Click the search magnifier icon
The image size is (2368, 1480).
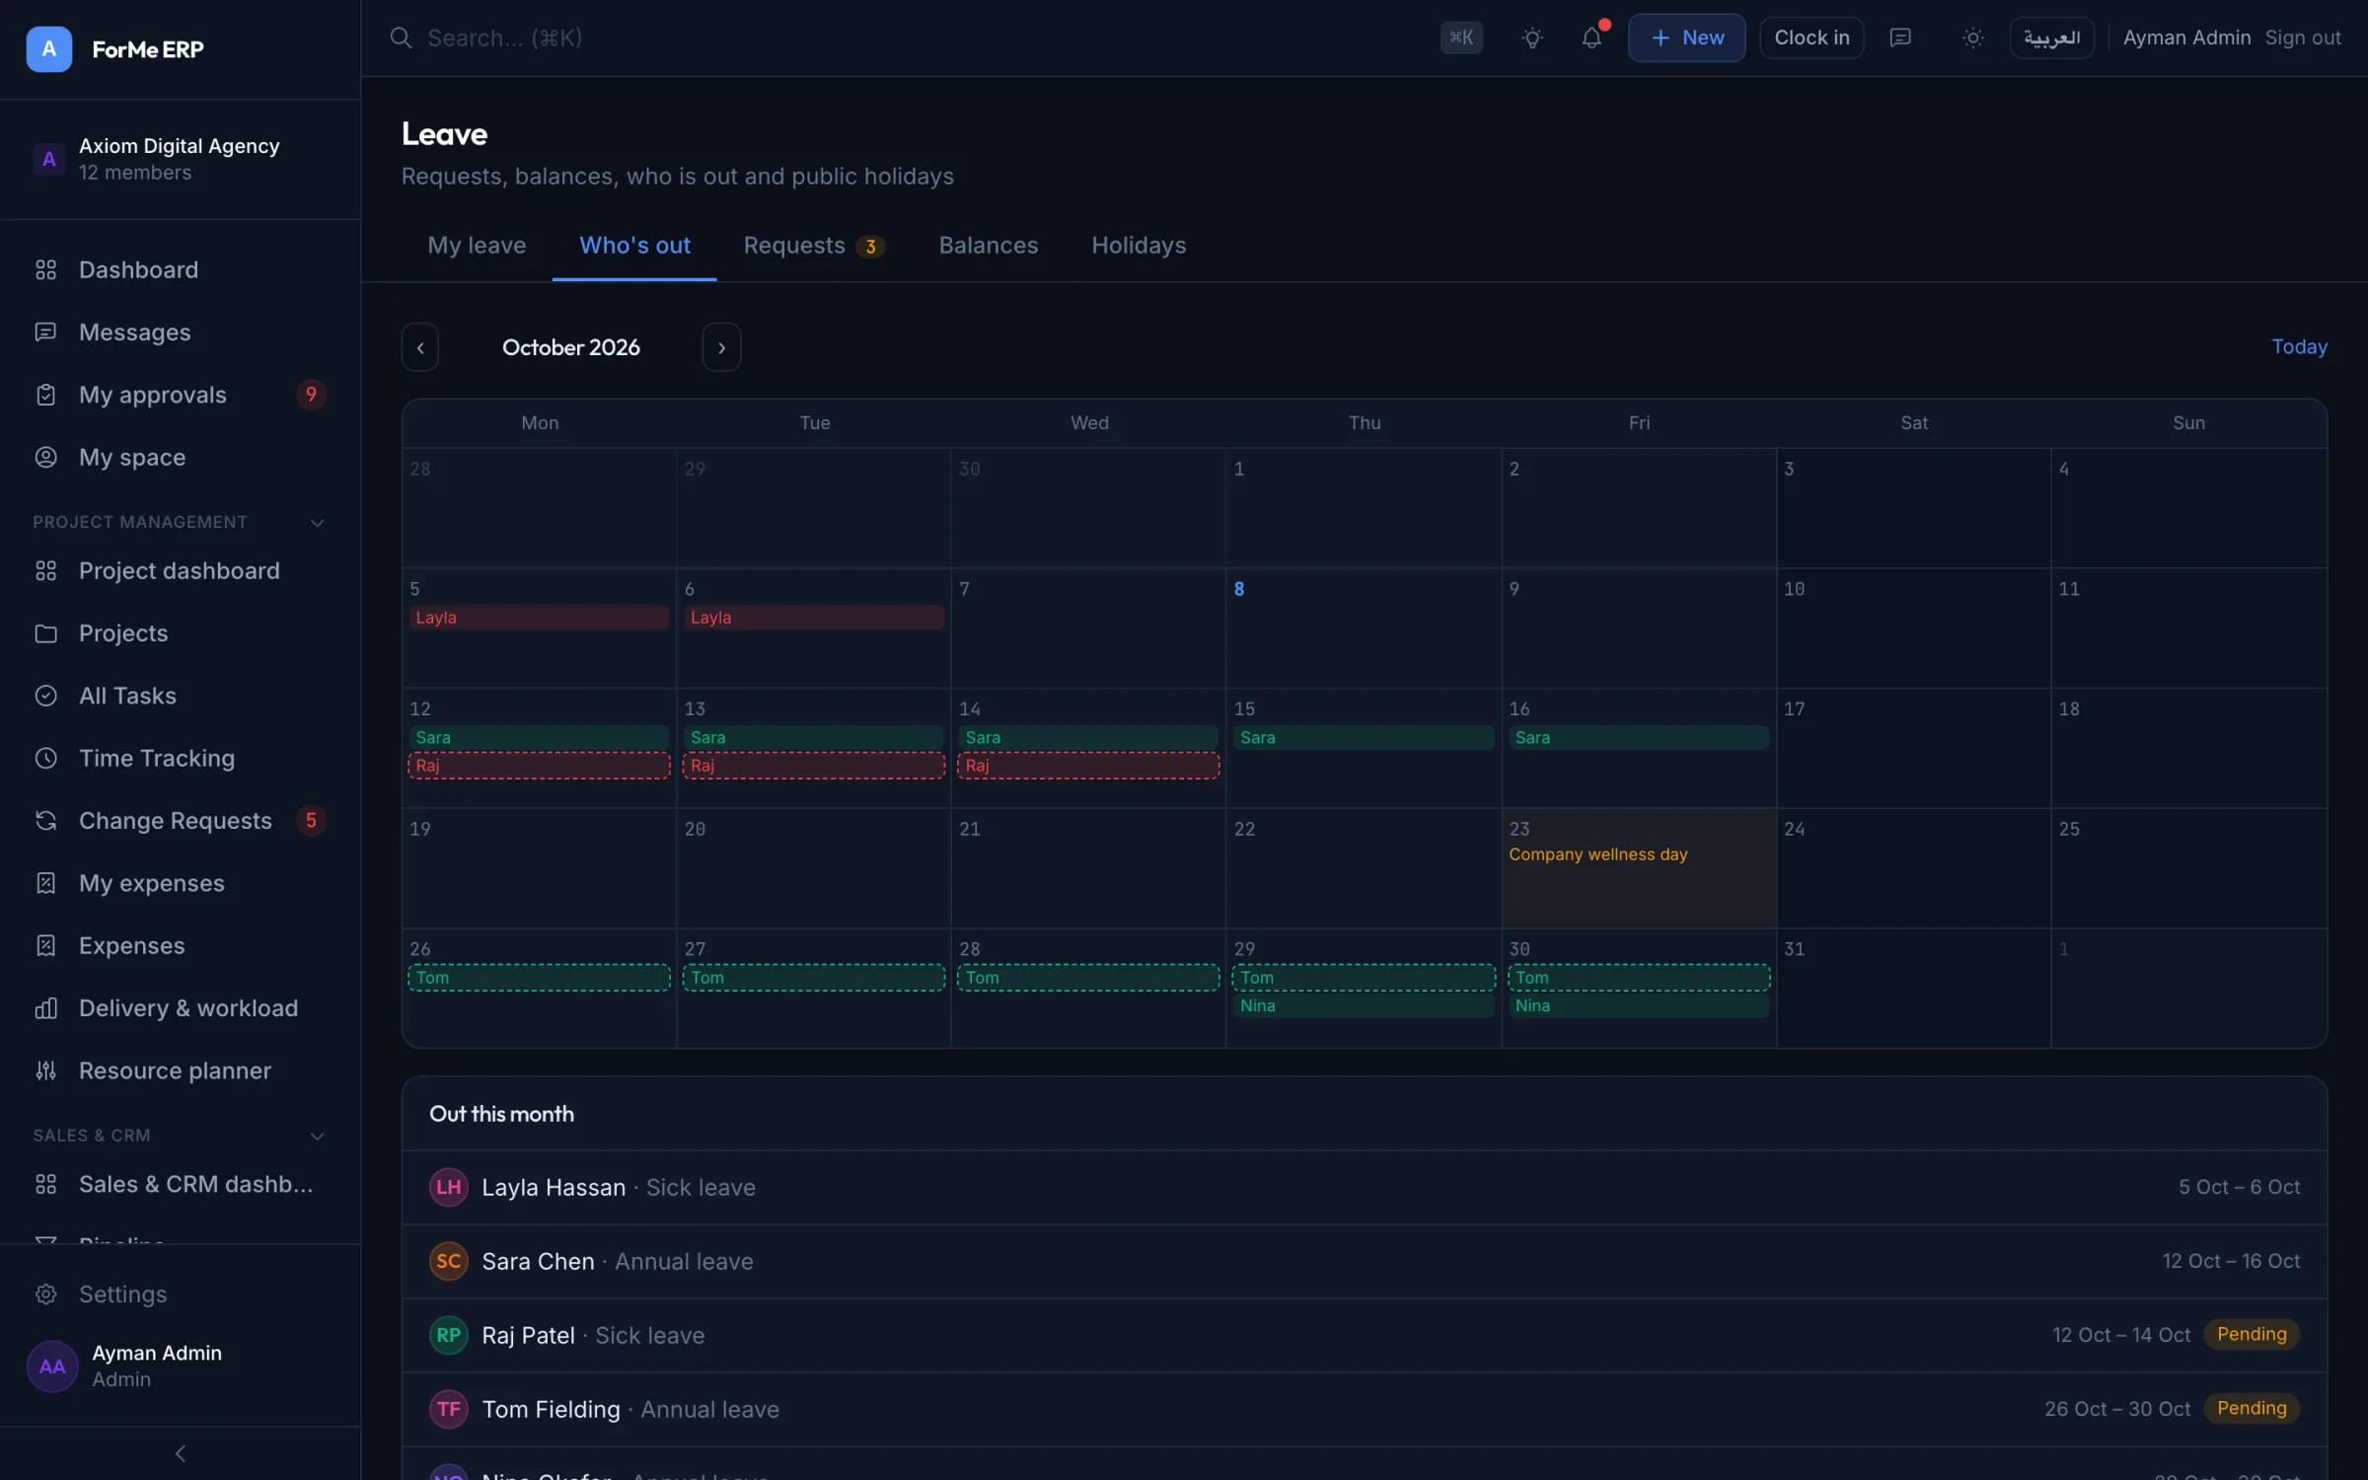[x=401, y=37]
